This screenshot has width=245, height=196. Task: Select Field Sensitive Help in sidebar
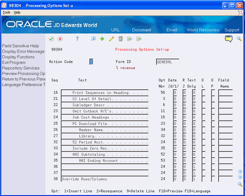(21, 46)
